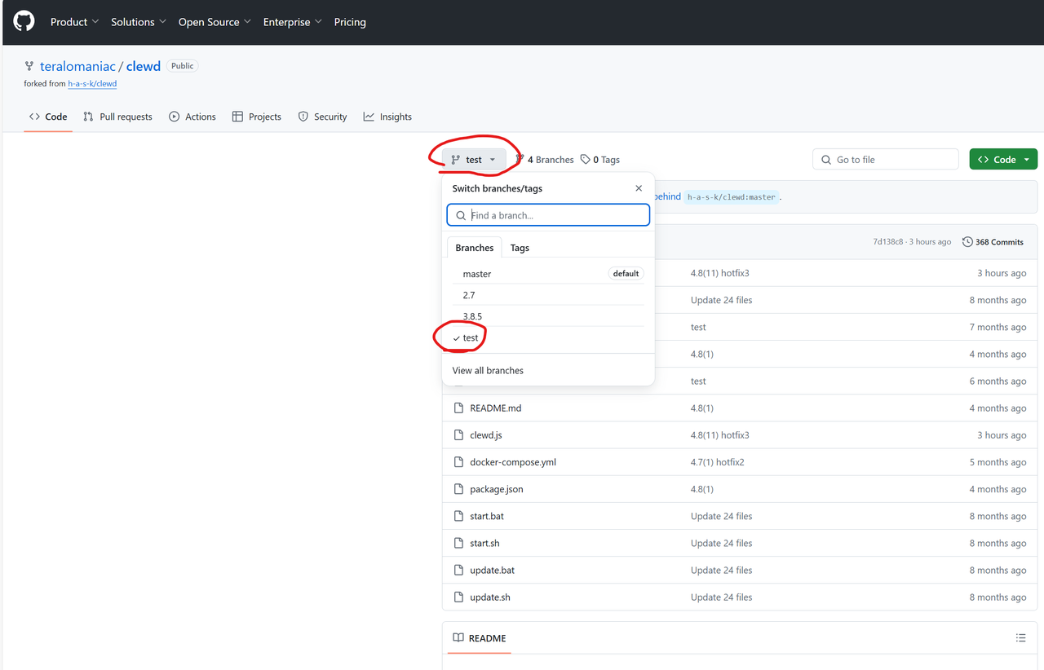This screenshot has width=1044, height=670.
Task: Expand the Open Source menu
Action: point(215,22)
